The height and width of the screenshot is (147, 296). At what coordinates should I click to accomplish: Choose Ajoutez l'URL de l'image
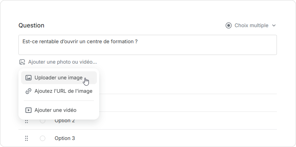click(x=63, y=91)
